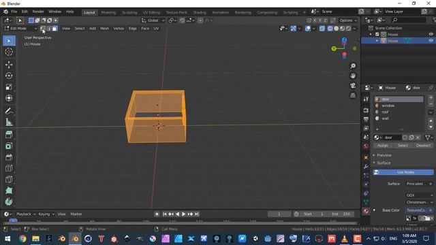Click the Deselect button

(423, 146)
